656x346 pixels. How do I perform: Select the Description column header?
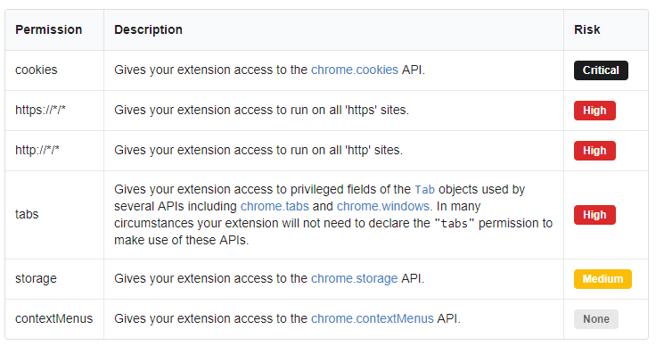coord(333,29)
